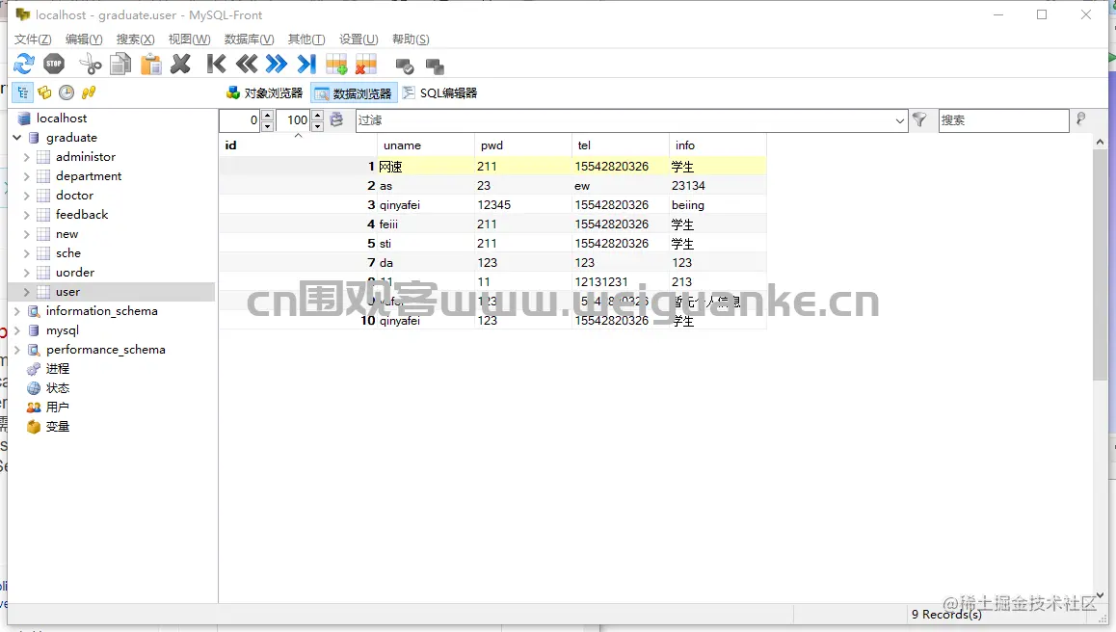The width and height of the screenshot is (1116, 632).
Task: Select the new table
Action: (66, 234)
